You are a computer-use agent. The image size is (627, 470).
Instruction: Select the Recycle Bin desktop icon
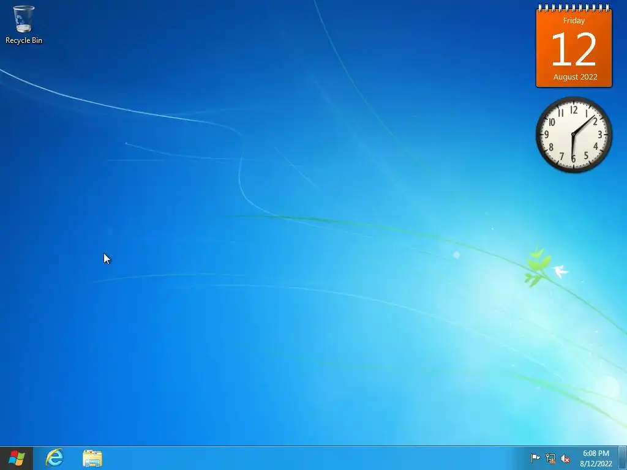click(x=24, y=24)
